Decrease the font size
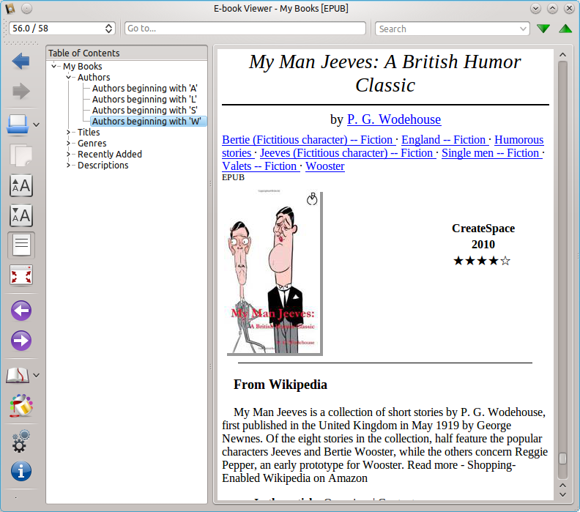This screenshot has height=512, width=580. tap(21, 215)
